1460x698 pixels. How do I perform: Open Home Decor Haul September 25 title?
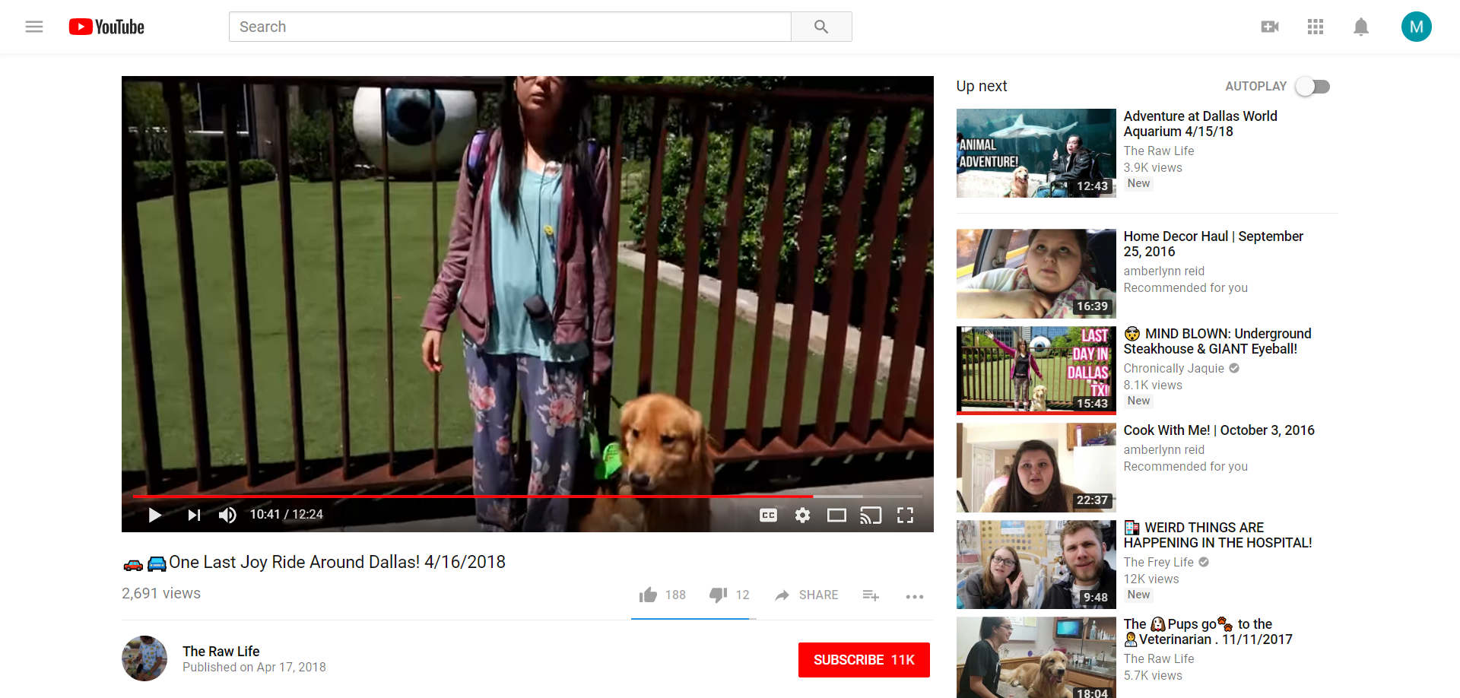tap(1214, 243)
